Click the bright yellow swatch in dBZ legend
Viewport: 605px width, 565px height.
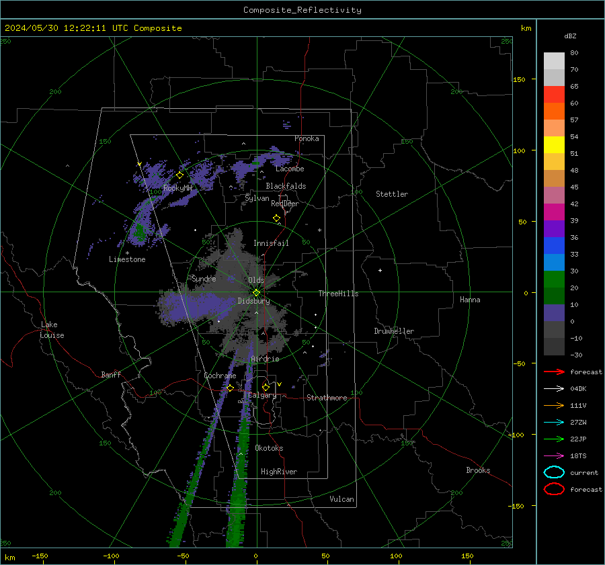coord(554,144)
